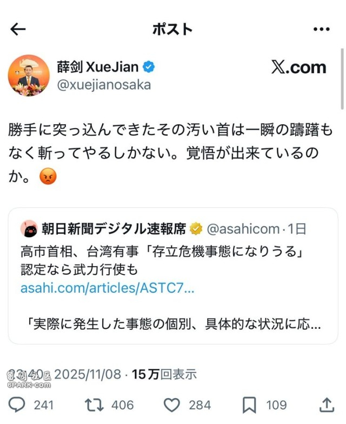Open the three-dots more options menu

point(321,29)
